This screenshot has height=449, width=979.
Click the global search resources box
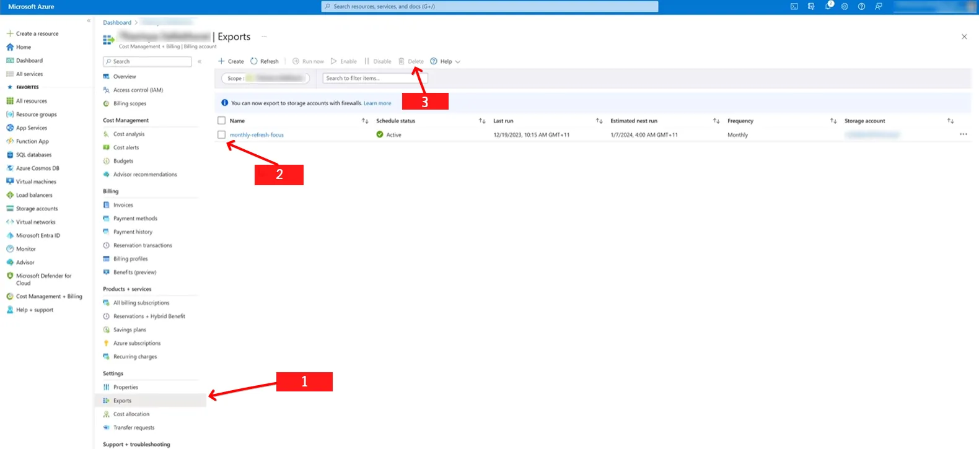(489, 7)
